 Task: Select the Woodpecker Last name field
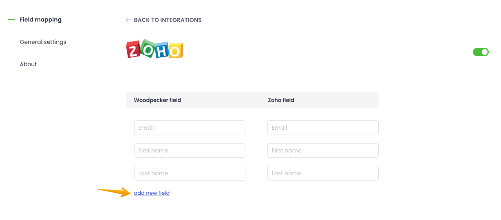click(190, 173)
